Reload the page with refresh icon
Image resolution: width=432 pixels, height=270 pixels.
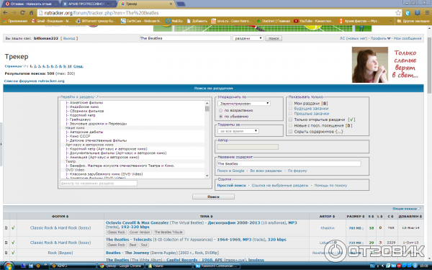(22, 13)
